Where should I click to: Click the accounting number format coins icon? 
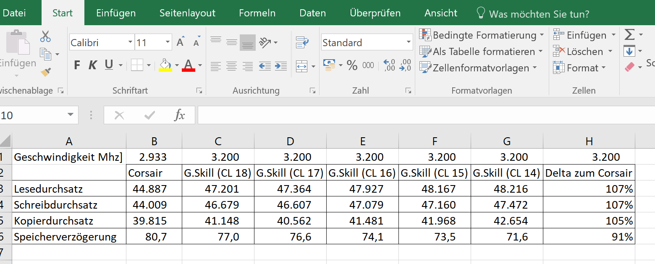pos(329,65)
